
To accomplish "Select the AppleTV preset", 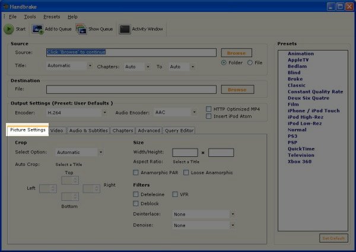I will (297, 60).
